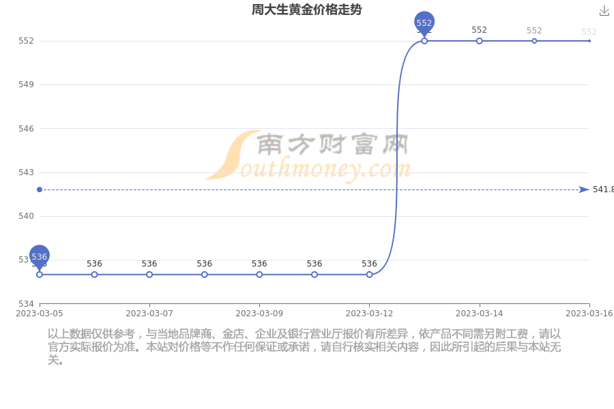This screenshot has width=614, height=409.
Task: Click the 552 value label above 2023-03-14
Action: (480, 30)
